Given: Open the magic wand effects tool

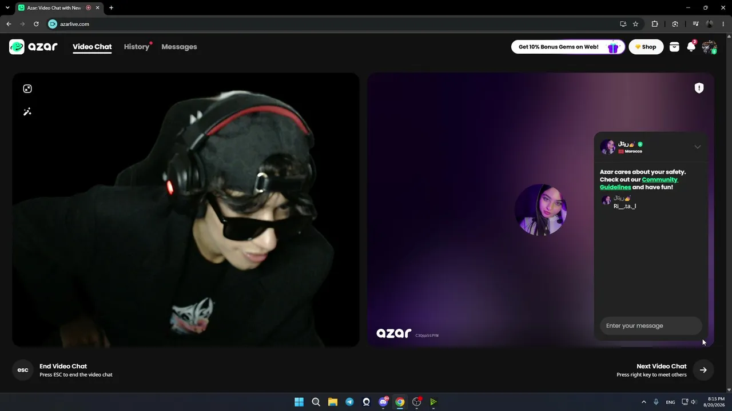Looking at the screenshot, I should pos(27,112).
